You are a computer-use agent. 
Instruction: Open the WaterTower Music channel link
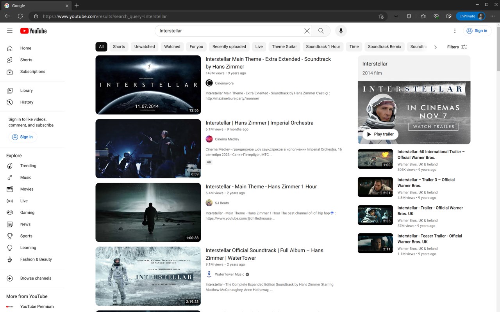pyautogui.click(x=230, y=275)
